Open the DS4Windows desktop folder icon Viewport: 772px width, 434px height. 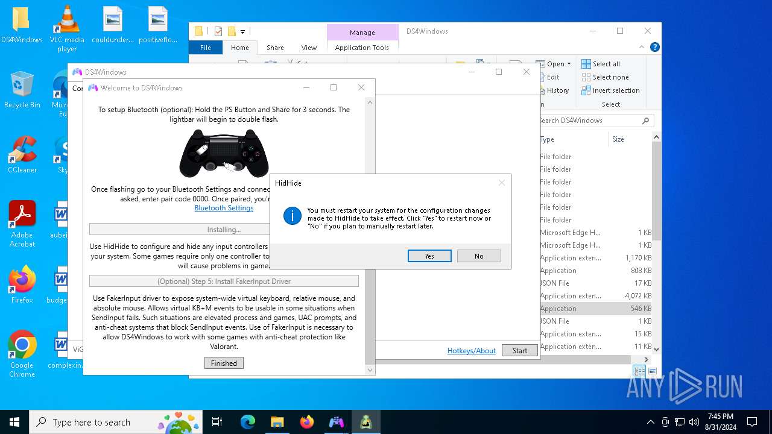pyautogui.click(x=22, y=26)
